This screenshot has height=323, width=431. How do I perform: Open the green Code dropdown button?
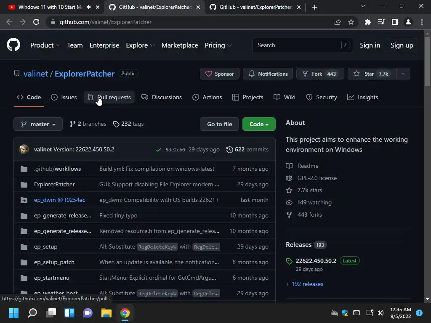[x=259, y=124]
